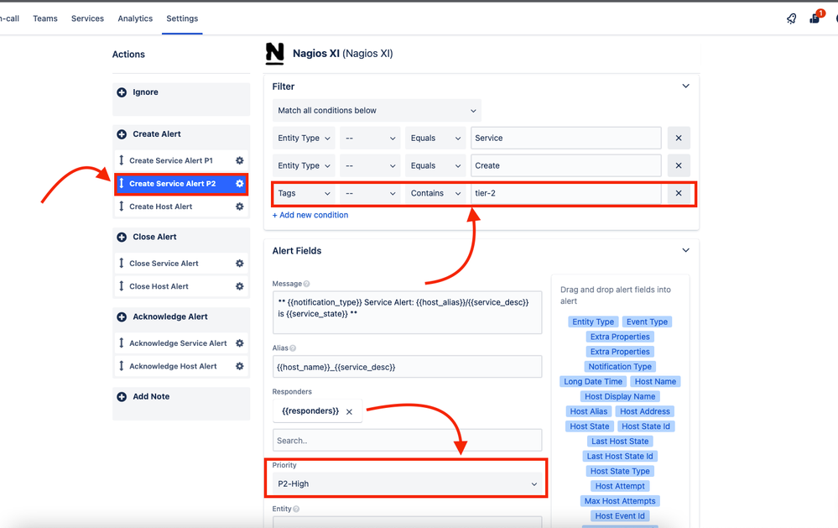Open gear settings for Close Service Alert

[239, 264]
